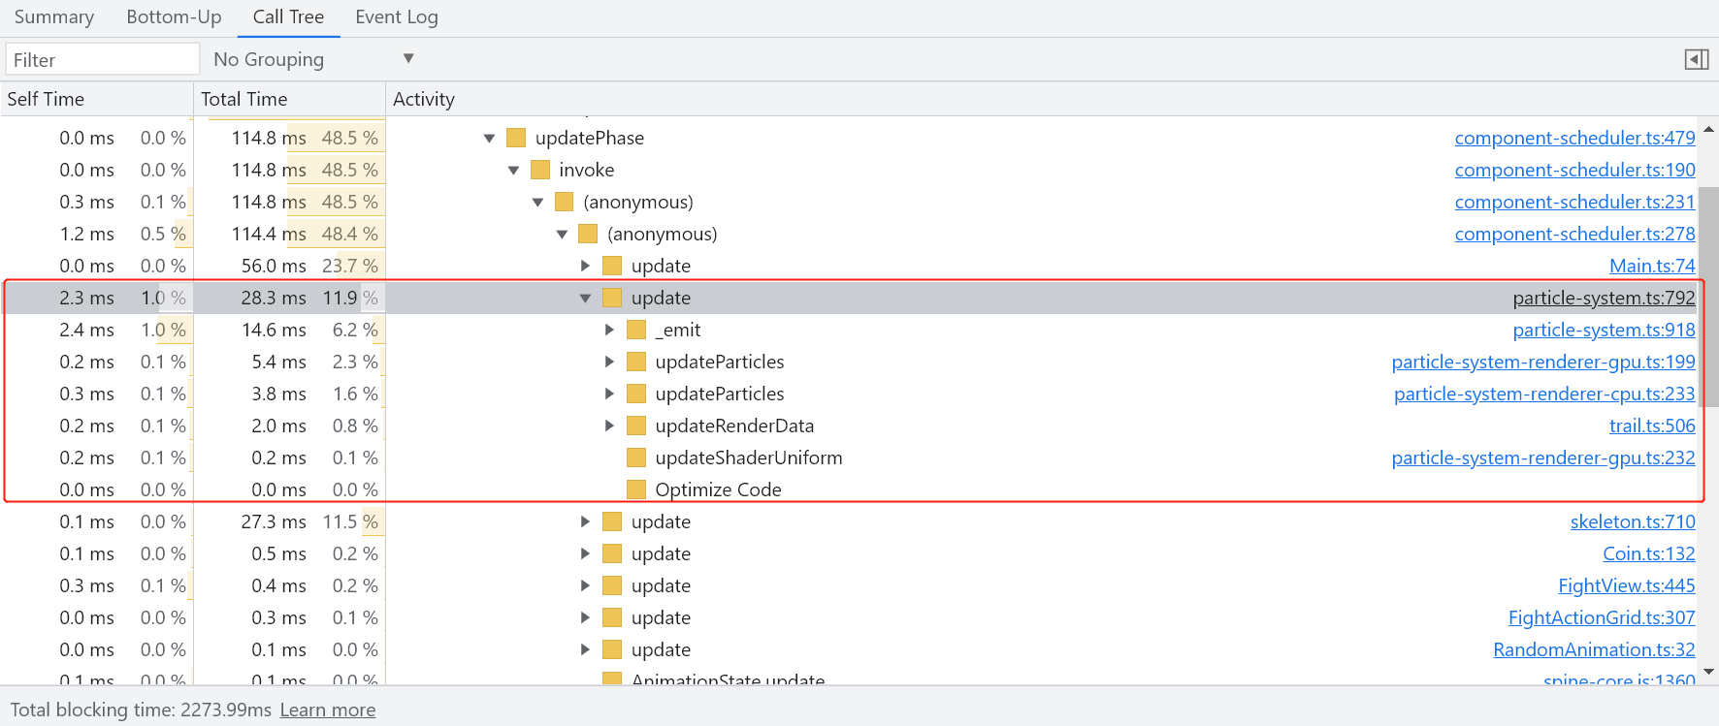
Task: Click the yellow icon beside Optimize Code
Action: pos(636,489)
